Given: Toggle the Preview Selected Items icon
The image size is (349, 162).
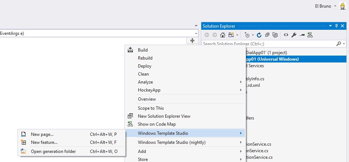Looking at the screenshot, I should point(302,35).
